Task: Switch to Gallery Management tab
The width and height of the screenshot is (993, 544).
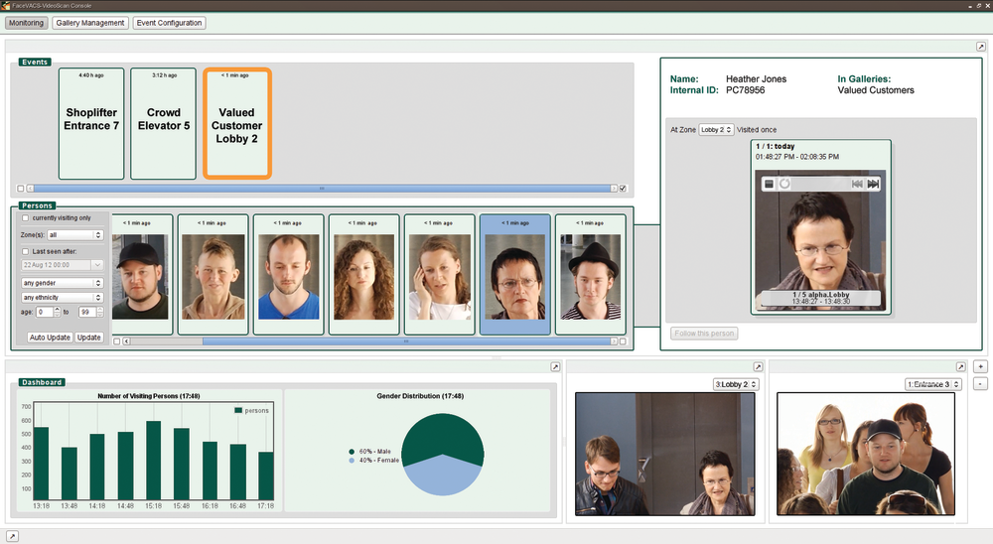Action: pyautogui.click(x=90, y=23)
